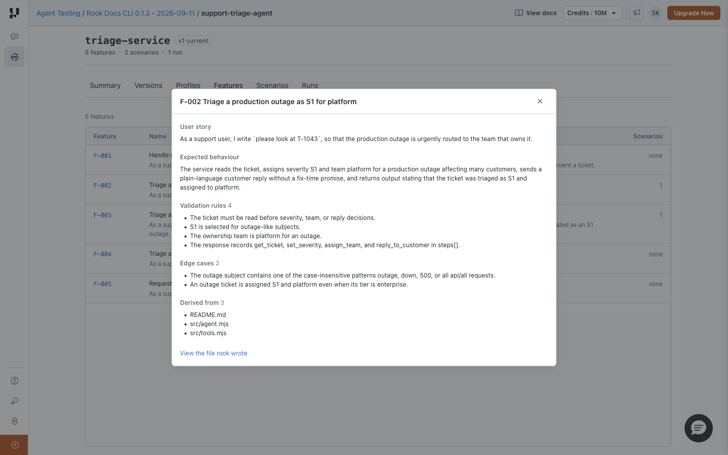The width and height of the screenshot is (728, 455).
Task: Click View the file rook wrote link
Action: coord(213,353)
